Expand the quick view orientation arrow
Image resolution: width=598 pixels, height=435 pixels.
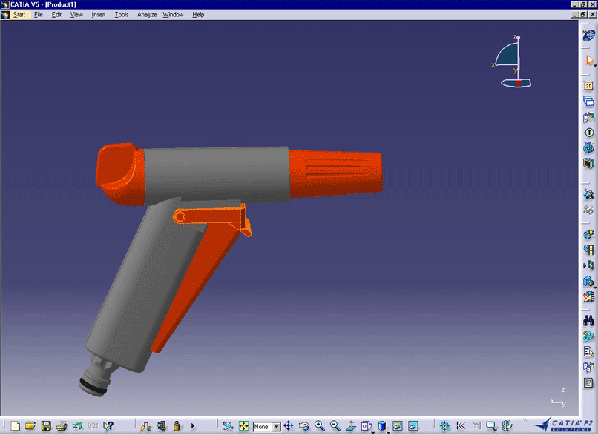pyautogui.click(x=372, y=431)
